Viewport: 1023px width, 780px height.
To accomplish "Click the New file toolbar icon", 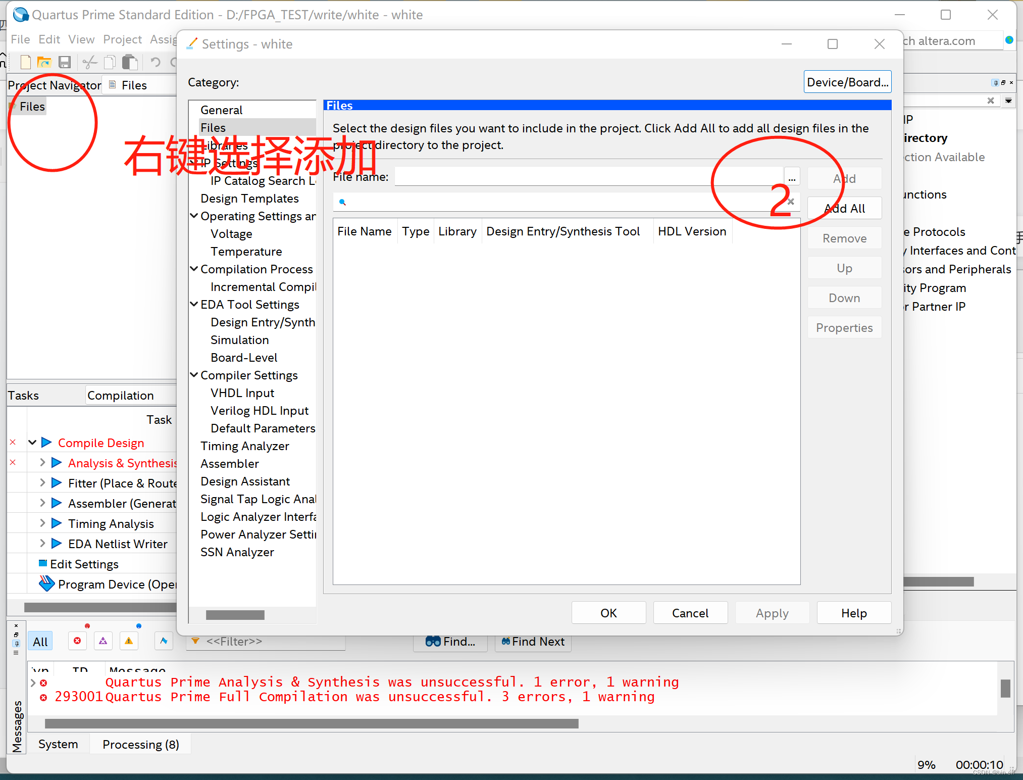I will pyautogui.click(x=25, y=62).
